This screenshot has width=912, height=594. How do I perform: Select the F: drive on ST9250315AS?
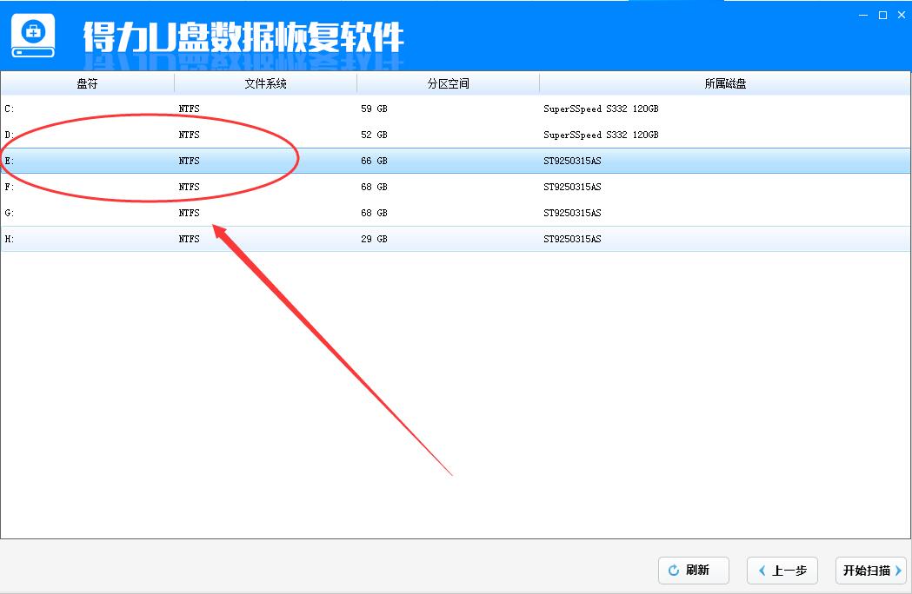[x=456, y=186]
